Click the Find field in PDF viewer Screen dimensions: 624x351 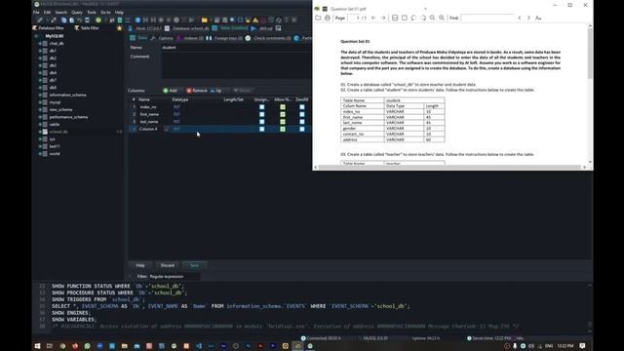pos(487,18)
